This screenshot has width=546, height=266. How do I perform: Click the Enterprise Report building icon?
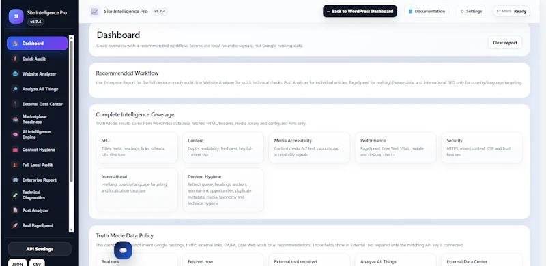point(15,180)
